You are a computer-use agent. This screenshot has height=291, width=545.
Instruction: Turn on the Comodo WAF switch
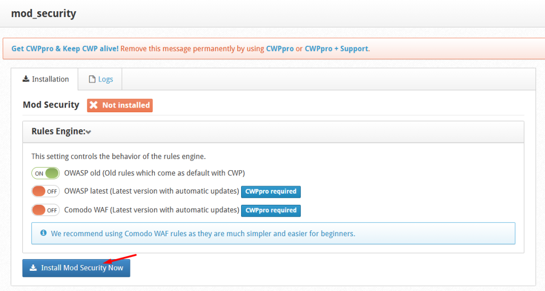pos(46,210)
